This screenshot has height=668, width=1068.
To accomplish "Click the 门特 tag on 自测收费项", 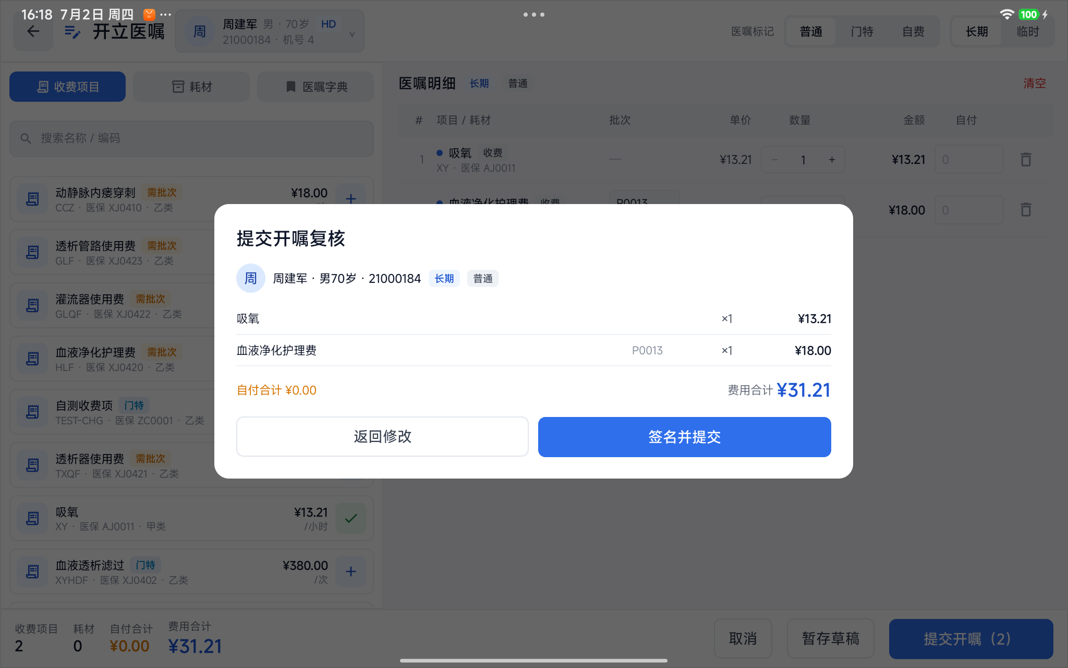I will click(133, 405).
